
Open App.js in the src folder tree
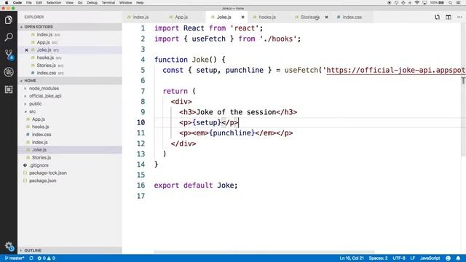click(x=39, y=119)
